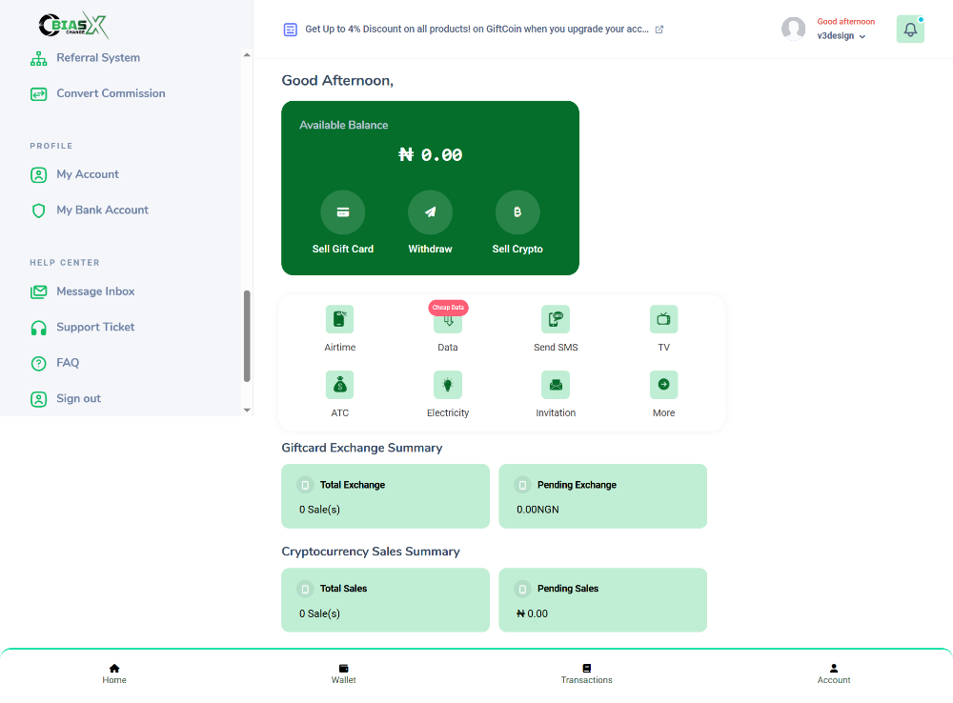Screen dimensions: 953x703
Task: Click the ATC money bag icon
Action: (339, 385)
